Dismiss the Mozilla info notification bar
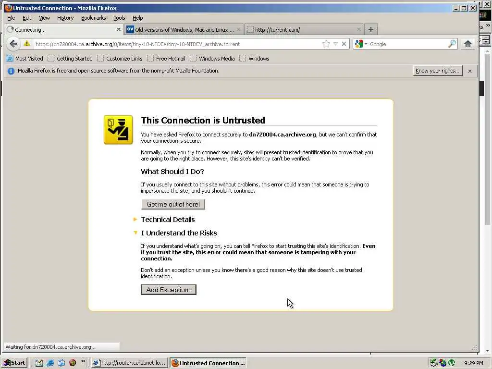Viewport: 492px width, 369px height. pos(470,71)
